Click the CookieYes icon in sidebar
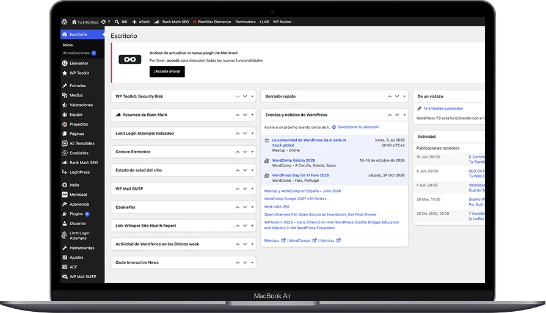The height and width of the screenshot is (313, 546). pyautogui.click(x=64, y=153)
